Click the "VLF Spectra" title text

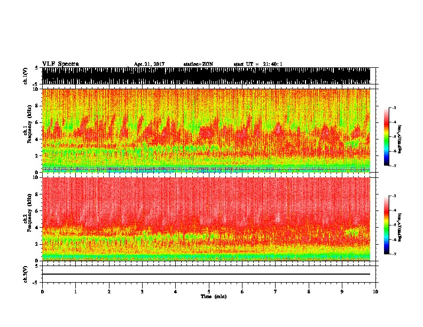(x=61, y=64)
